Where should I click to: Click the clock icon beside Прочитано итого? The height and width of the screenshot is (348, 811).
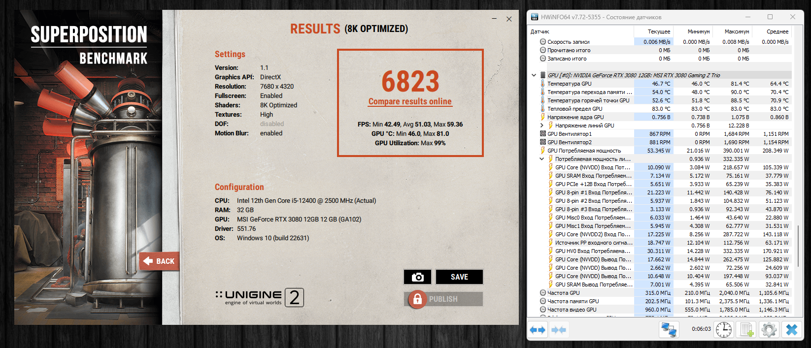coord(543,50)
